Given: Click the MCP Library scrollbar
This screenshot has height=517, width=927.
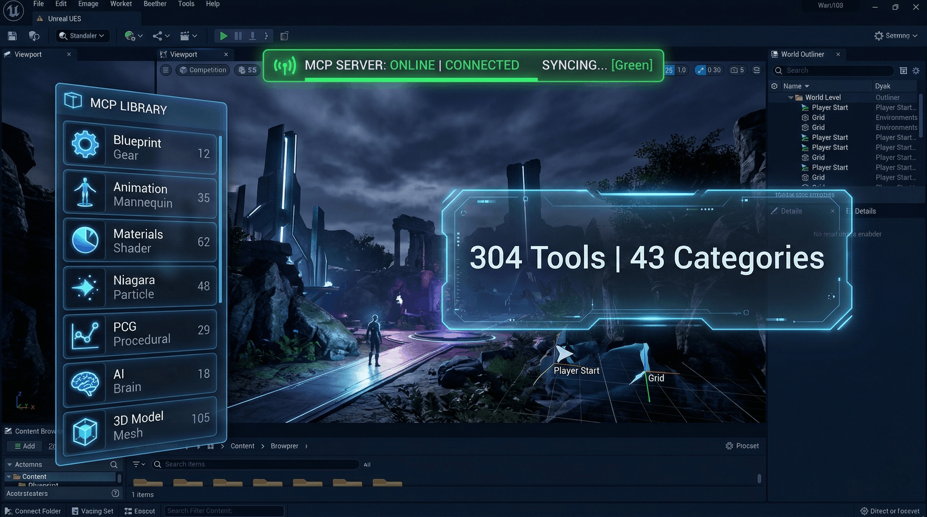Looking at the screenshot, I should click(221, 220).
